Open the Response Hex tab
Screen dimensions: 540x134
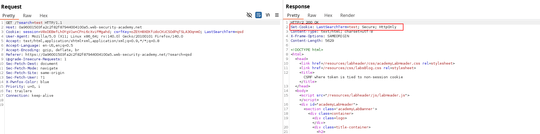(328, 15)
